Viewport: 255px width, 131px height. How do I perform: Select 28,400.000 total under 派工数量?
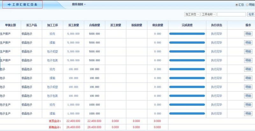[73, 127]
